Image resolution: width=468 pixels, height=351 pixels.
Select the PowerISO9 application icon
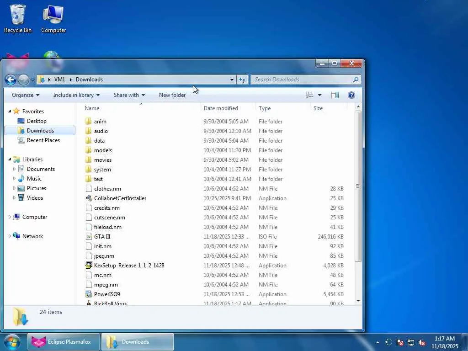pos(89,294)
